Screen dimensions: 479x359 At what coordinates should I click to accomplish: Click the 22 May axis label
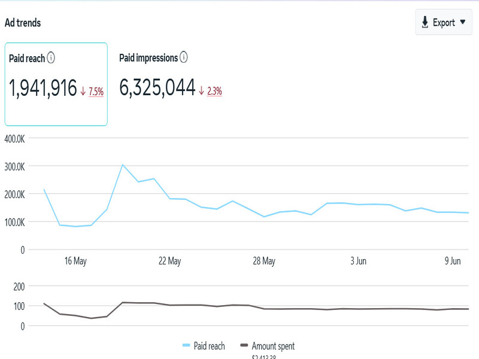point(169,261)
